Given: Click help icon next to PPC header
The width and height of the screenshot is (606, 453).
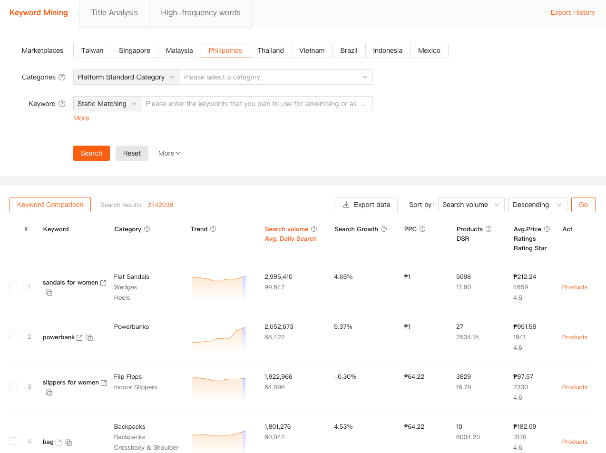Looking at the screenshot, I should click(x=422, y=229).
